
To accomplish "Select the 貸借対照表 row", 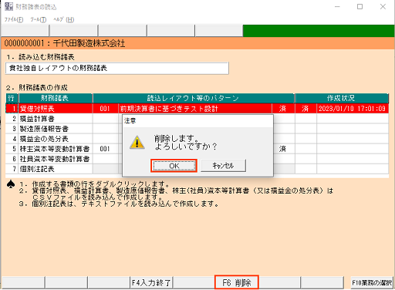I will click(x=197, y=109).
